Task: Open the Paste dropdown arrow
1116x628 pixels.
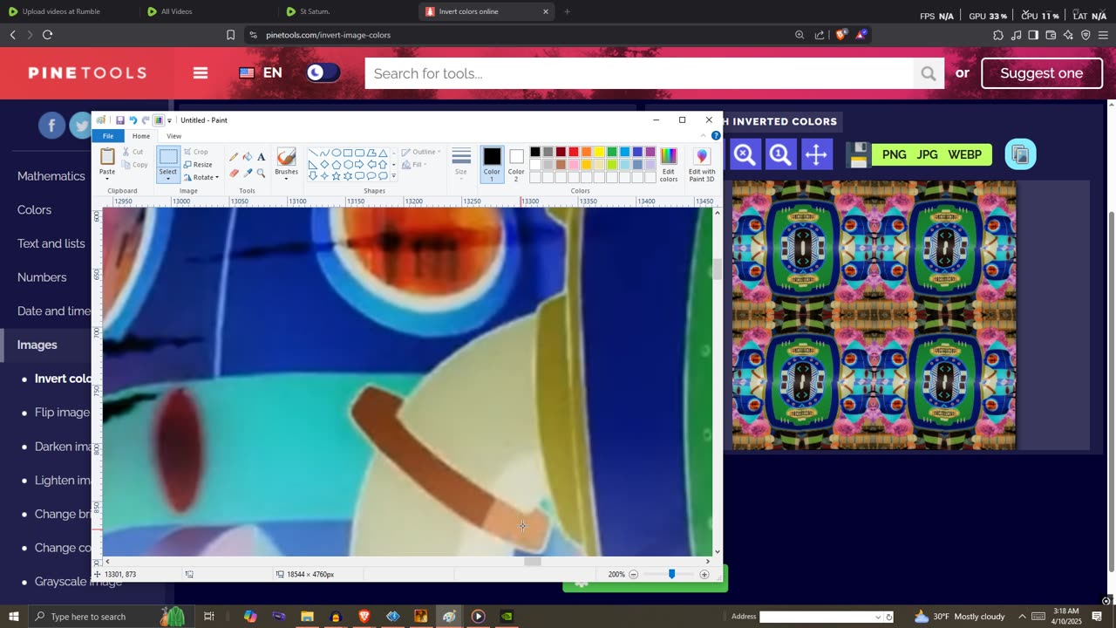Action: 107,178
